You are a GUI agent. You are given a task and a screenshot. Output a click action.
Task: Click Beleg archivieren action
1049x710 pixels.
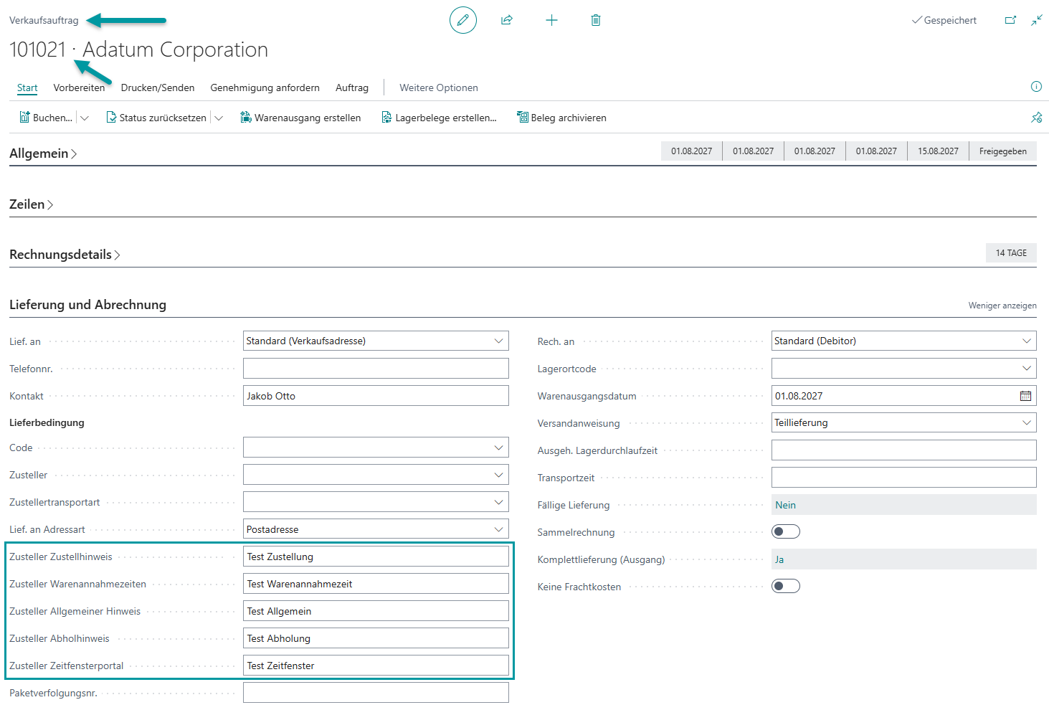pyautogui.click(x=561, y=118)
